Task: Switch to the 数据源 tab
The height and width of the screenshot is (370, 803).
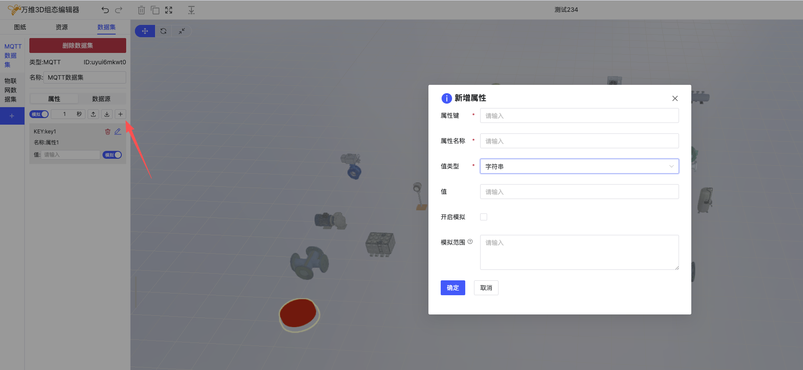Action: (x=101, y=99)
